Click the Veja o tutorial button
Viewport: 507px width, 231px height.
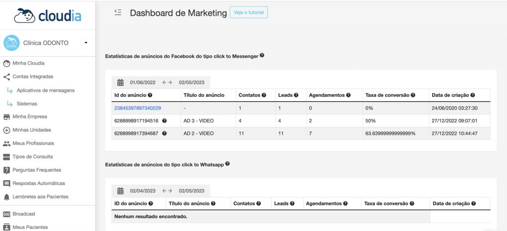point(249,12)
